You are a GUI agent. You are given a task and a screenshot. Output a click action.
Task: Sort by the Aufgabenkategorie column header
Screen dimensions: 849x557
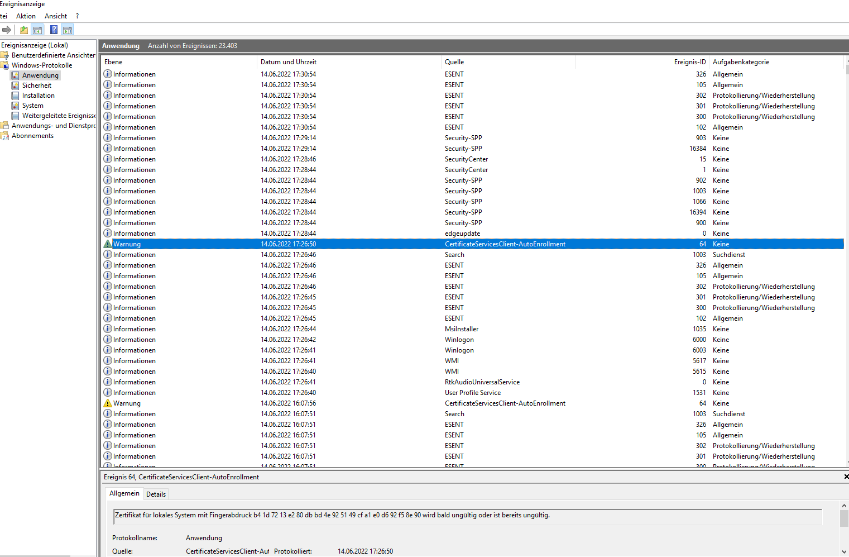click(x=776, y=62)
